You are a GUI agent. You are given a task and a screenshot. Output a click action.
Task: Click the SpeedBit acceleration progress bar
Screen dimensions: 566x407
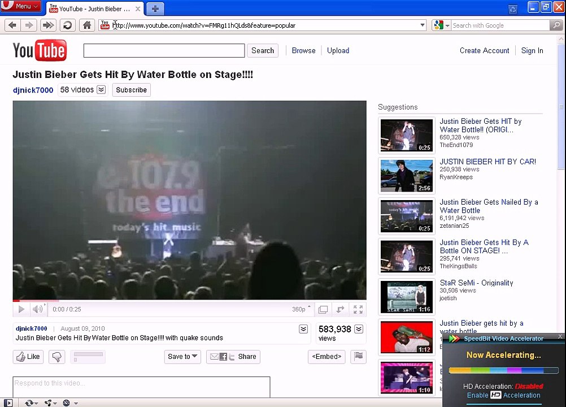(x=503, y=370)
